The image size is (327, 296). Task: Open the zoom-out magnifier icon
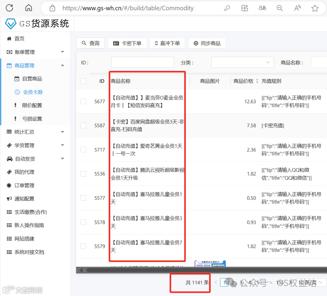[280, 8]
